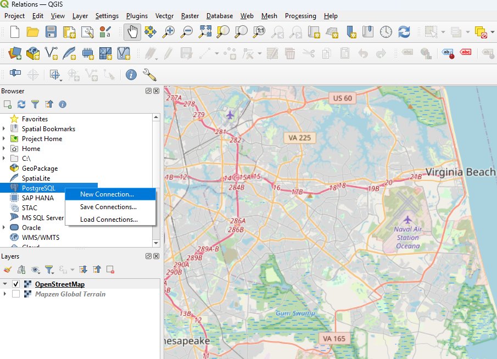Enable Browser properties widget info icon
This screenshot has width=497, height=359.
tap(63, 104)
